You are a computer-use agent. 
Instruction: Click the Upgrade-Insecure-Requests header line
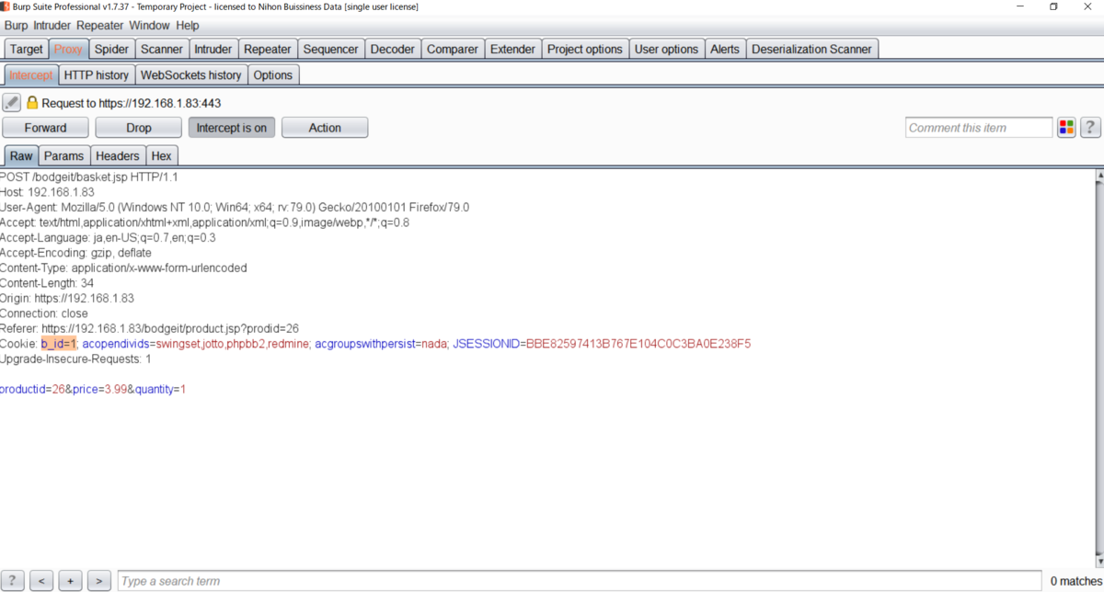(x=75, y=359)
